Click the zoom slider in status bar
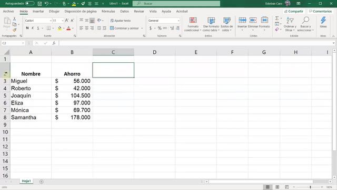Image resolution: width=337 pixels, height=190 pixels. coord(310,187)
